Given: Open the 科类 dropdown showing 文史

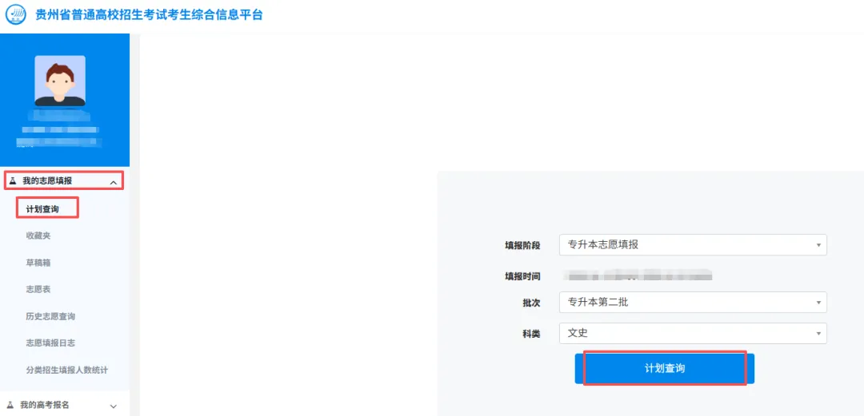Looking at the screenshot, I should click(693, 333).
